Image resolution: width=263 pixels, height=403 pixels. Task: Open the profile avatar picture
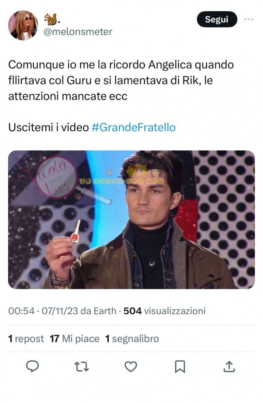[x=23, y=25]
